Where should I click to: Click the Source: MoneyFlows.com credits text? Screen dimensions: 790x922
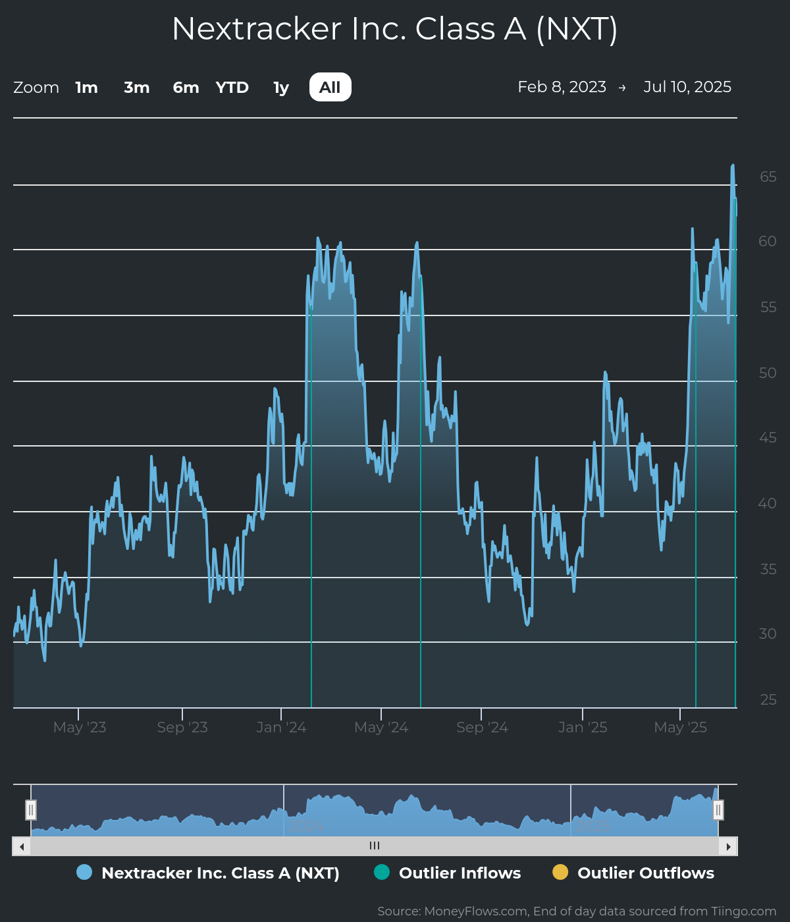(577, 911)
